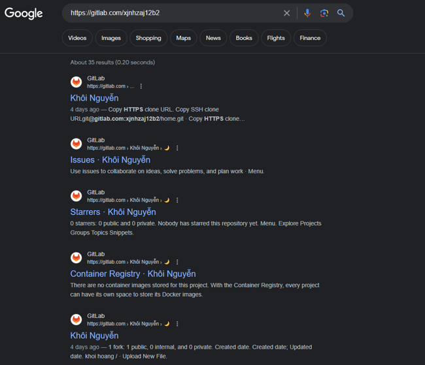Switch to the Images filter tab
The image size is (425, 365).
pos(111,38)
